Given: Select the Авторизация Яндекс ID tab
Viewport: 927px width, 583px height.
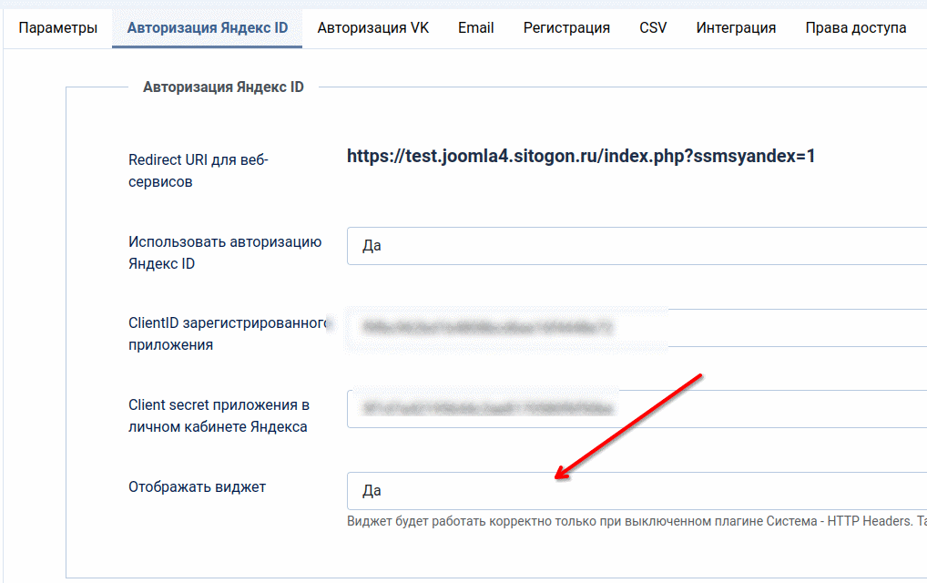Looking at the screenshot, I should [208, 28].
